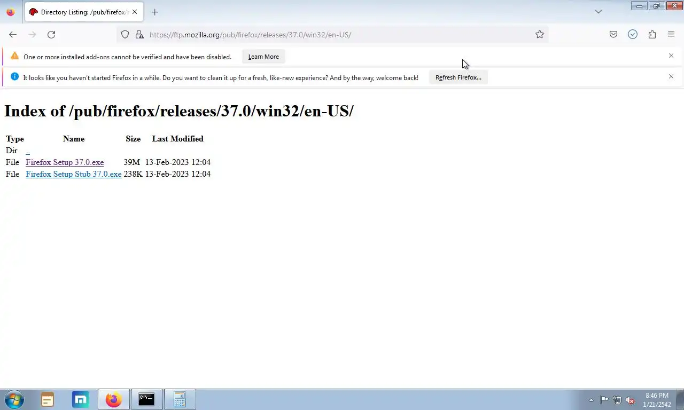Viewport: 684px width, 410px height.
Task: Click the Size column header
Action: (x=133, y=139)
